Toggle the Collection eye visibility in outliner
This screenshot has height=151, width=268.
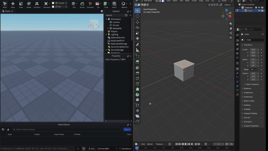point(259,8)
